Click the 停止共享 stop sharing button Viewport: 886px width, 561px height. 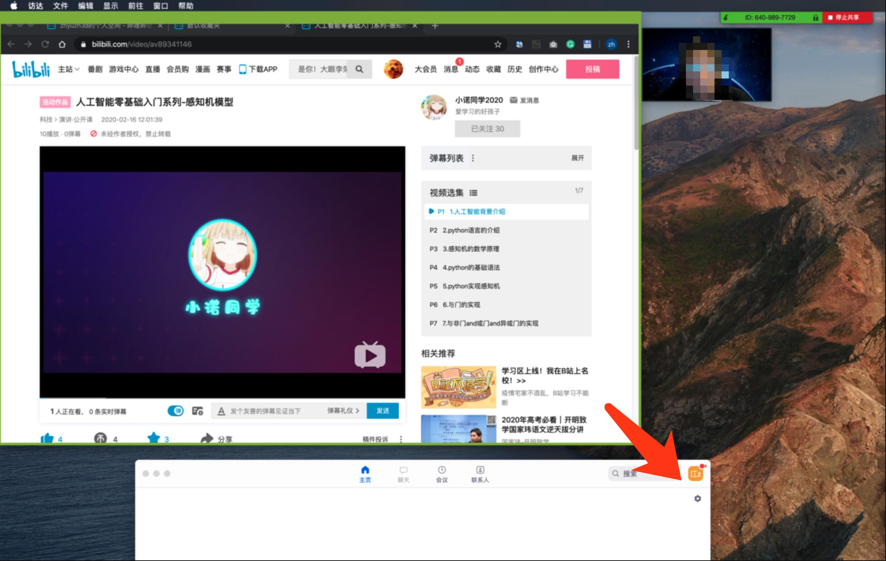(x=847, y=17)
